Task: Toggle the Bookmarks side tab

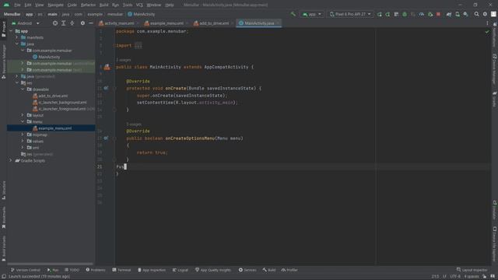Action: point(3,217)
